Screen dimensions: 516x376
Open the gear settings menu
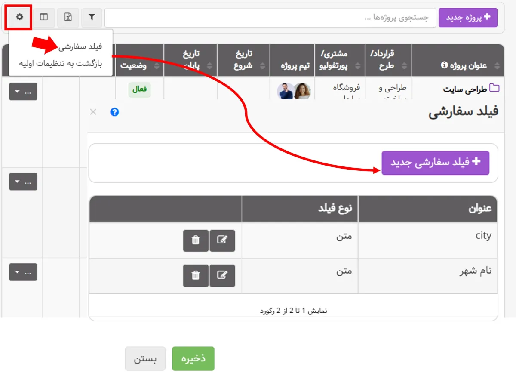[x=19, y=17]
